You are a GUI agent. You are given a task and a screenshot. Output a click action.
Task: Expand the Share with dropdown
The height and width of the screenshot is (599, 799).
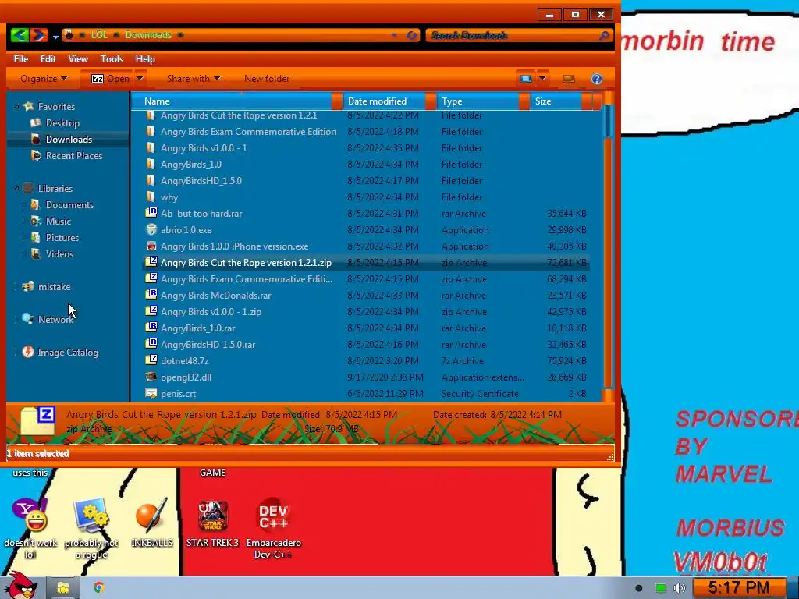194,79
